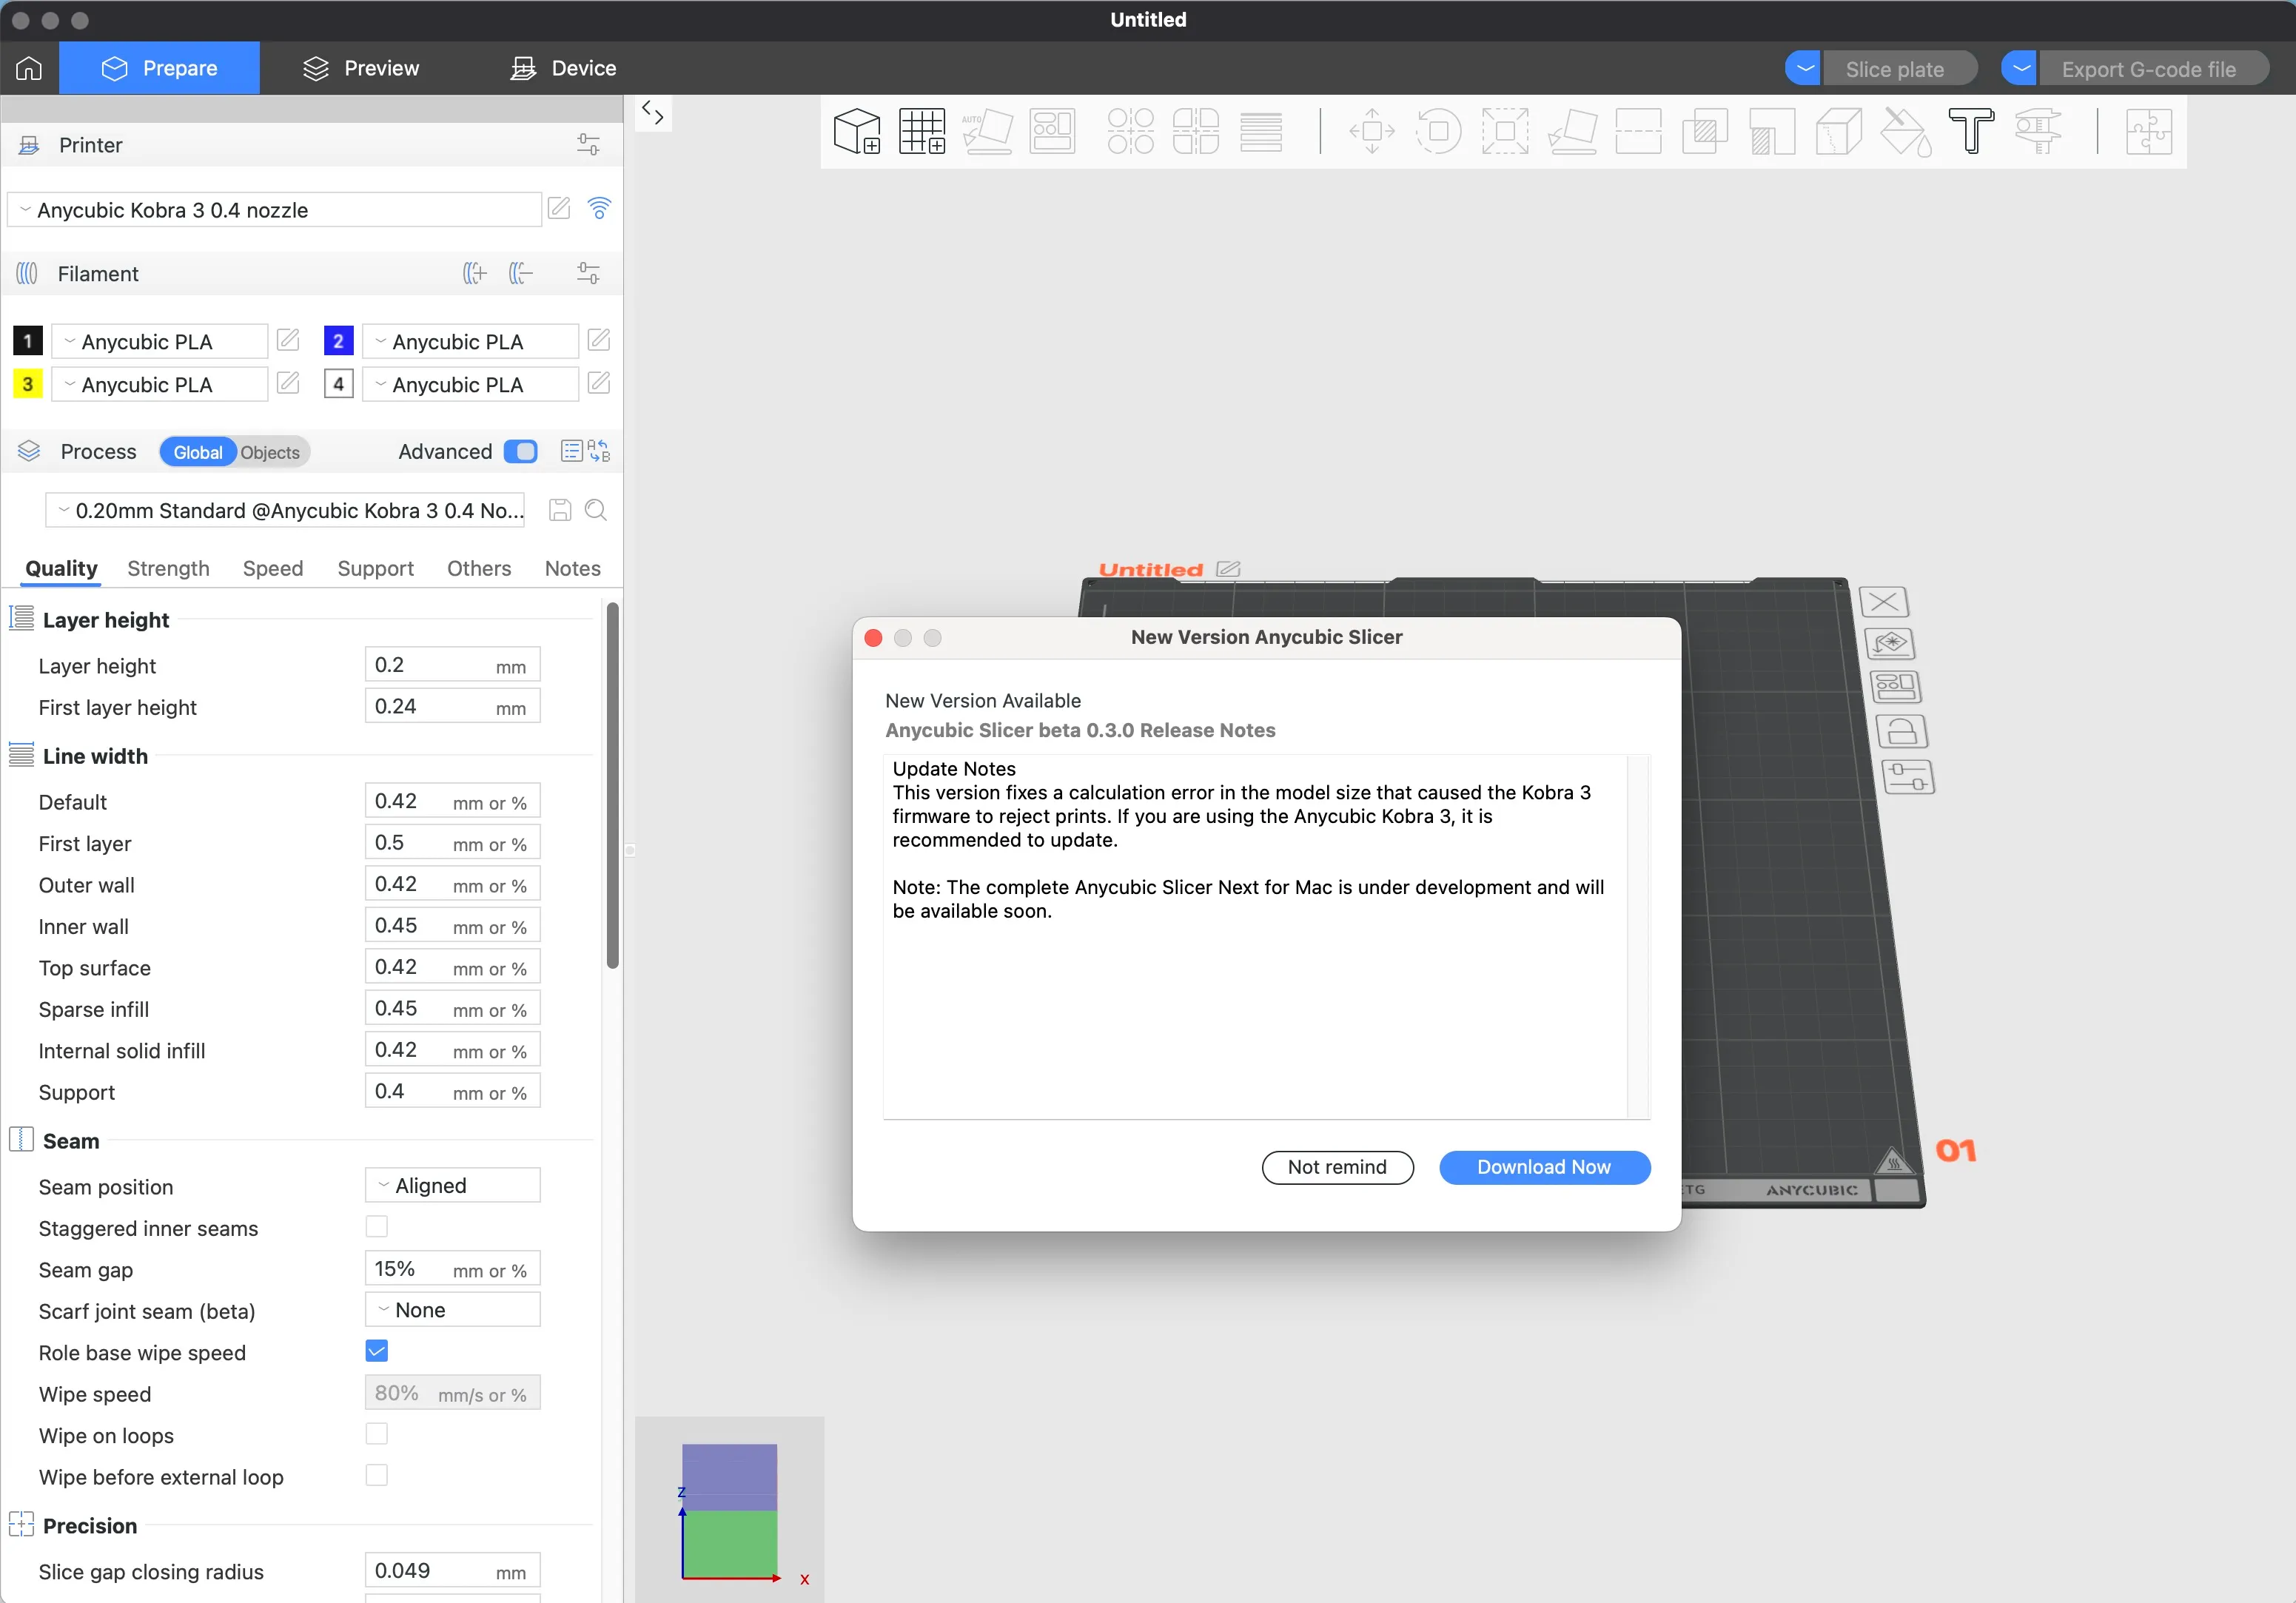Open the Export G-code dropdown arrow
This screenshot has width=2296, height=1603.
coord(2019,68)
